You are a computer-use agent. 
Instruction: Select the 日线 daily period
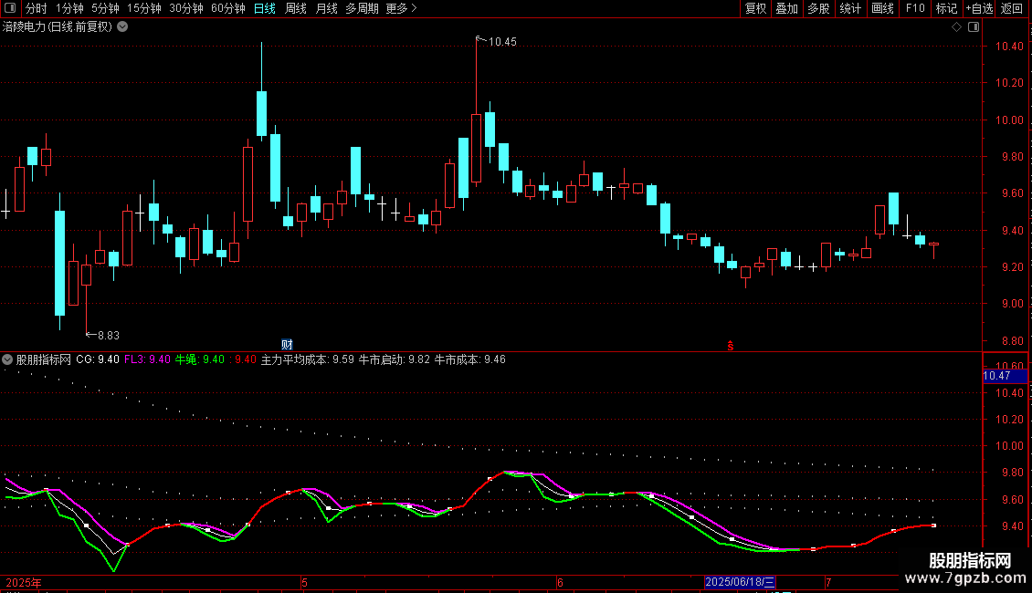(x=265, y=8)
